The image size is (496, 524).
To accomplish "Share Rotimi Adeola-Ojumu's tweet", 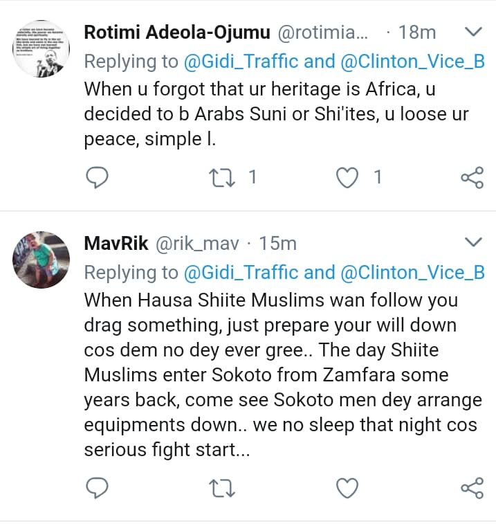I will [472, 178].
